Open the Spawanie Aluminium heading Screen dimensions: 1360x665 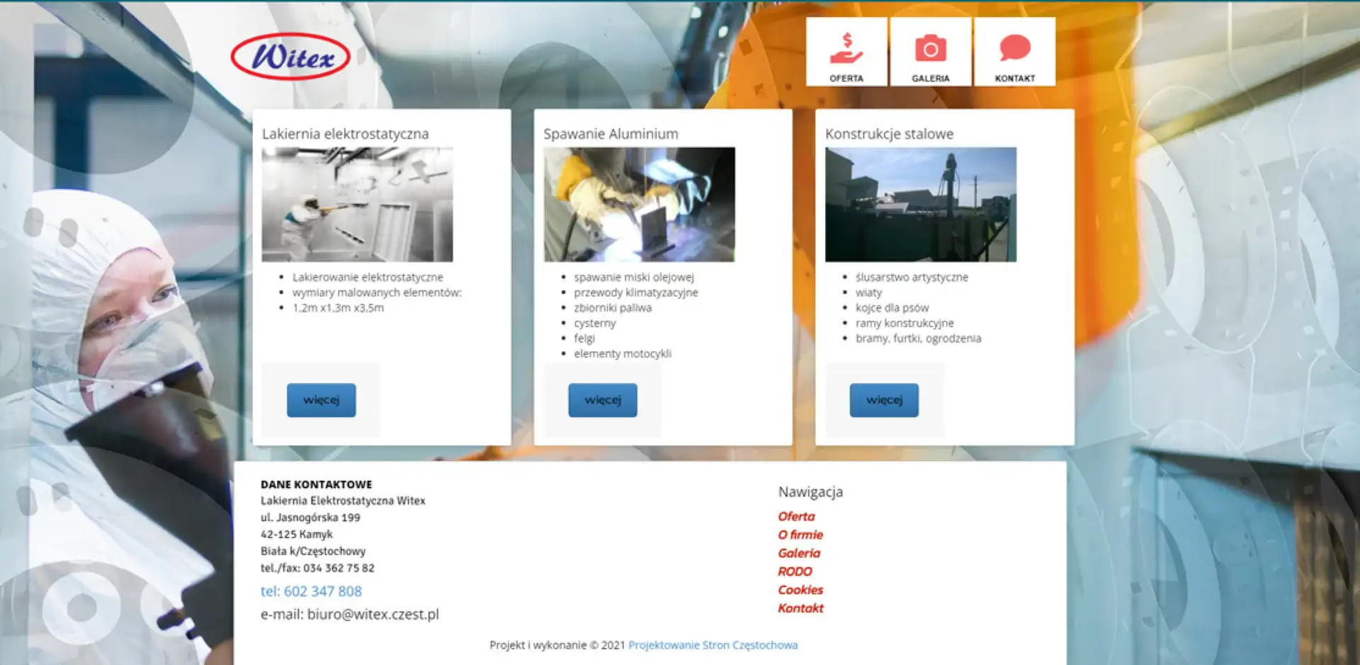(611, 134)
